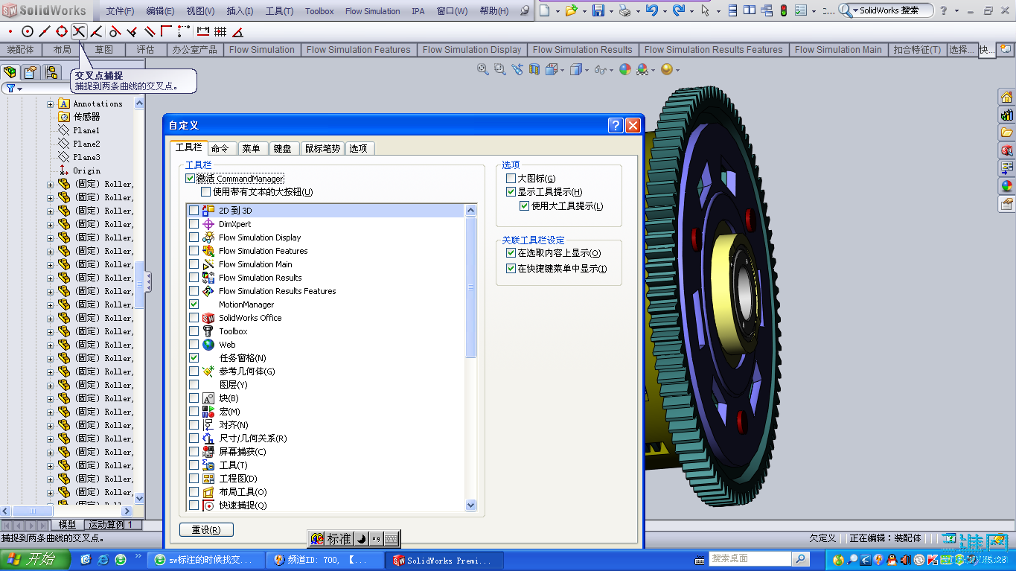Uncheck the MotionManager toolbar checkbox
Screen dimensions: 1016x571
click(194, 304)
